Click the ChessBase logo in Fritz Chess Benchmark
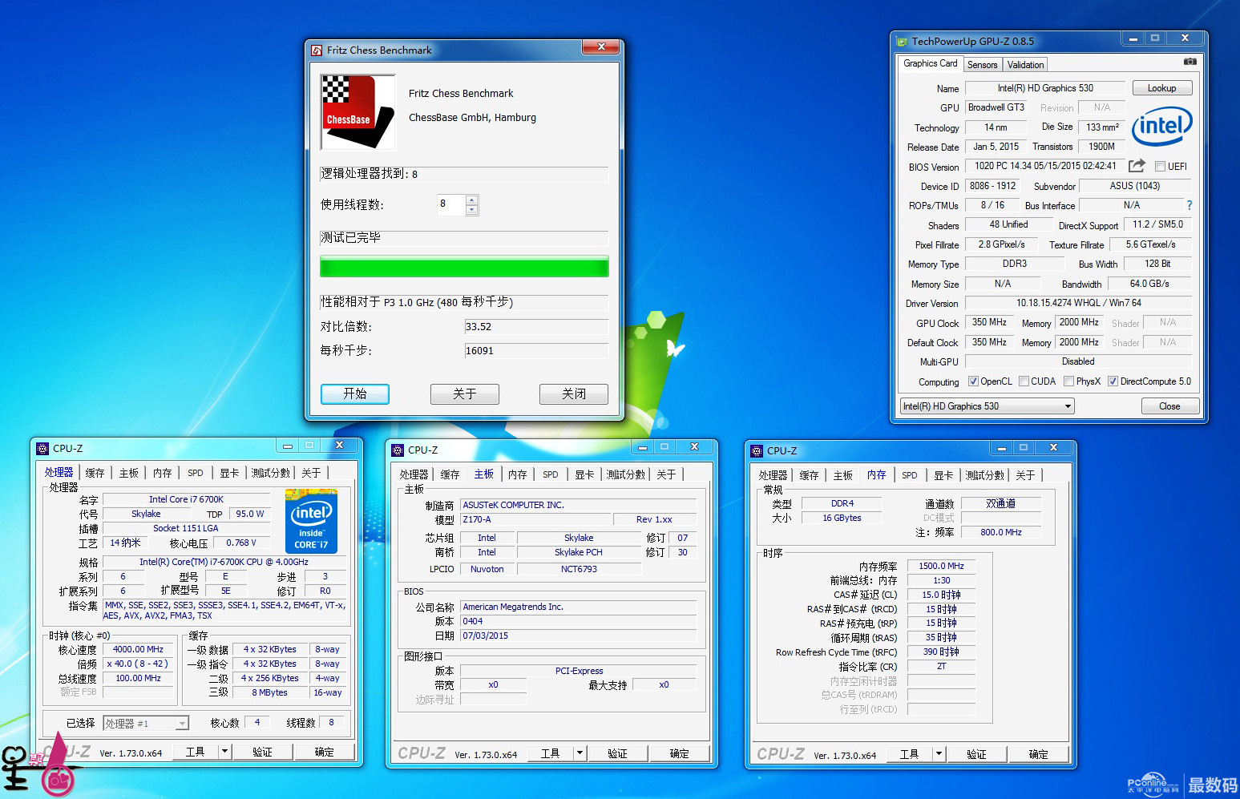Screen dimensions: 1240x799 357,112
